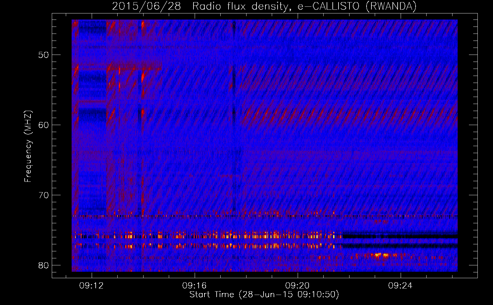Viewport: 493px width, 305px height.
Task: Click the 09:24 time tick label
Action: [x=400, y=285]
